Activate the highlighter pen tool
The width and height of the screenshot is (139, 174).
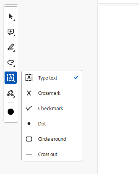11,47
